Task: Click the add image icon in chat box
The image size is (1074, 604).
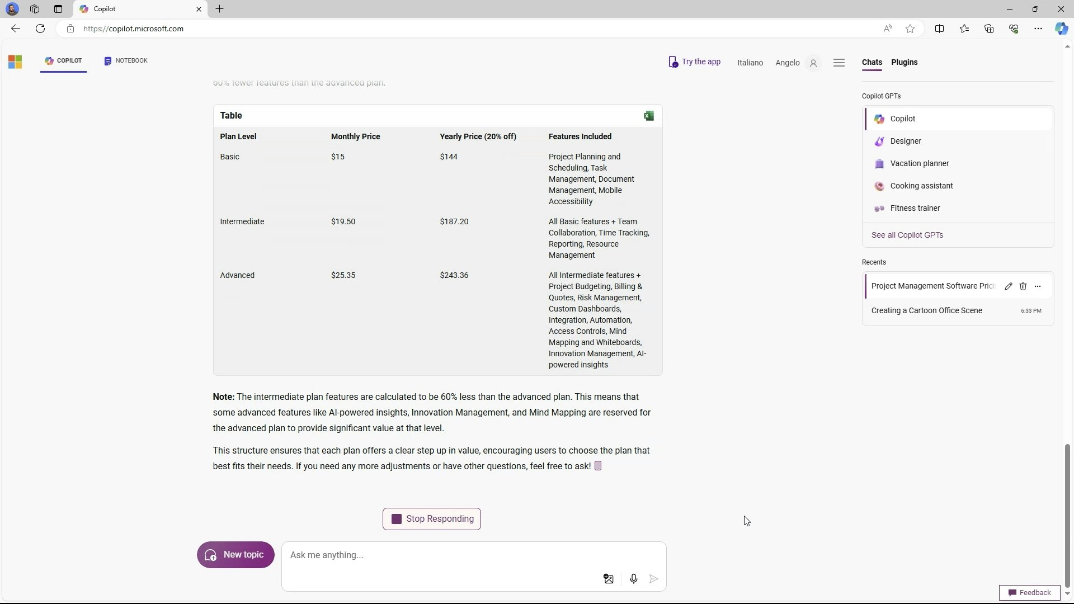Action: point(609,579)
